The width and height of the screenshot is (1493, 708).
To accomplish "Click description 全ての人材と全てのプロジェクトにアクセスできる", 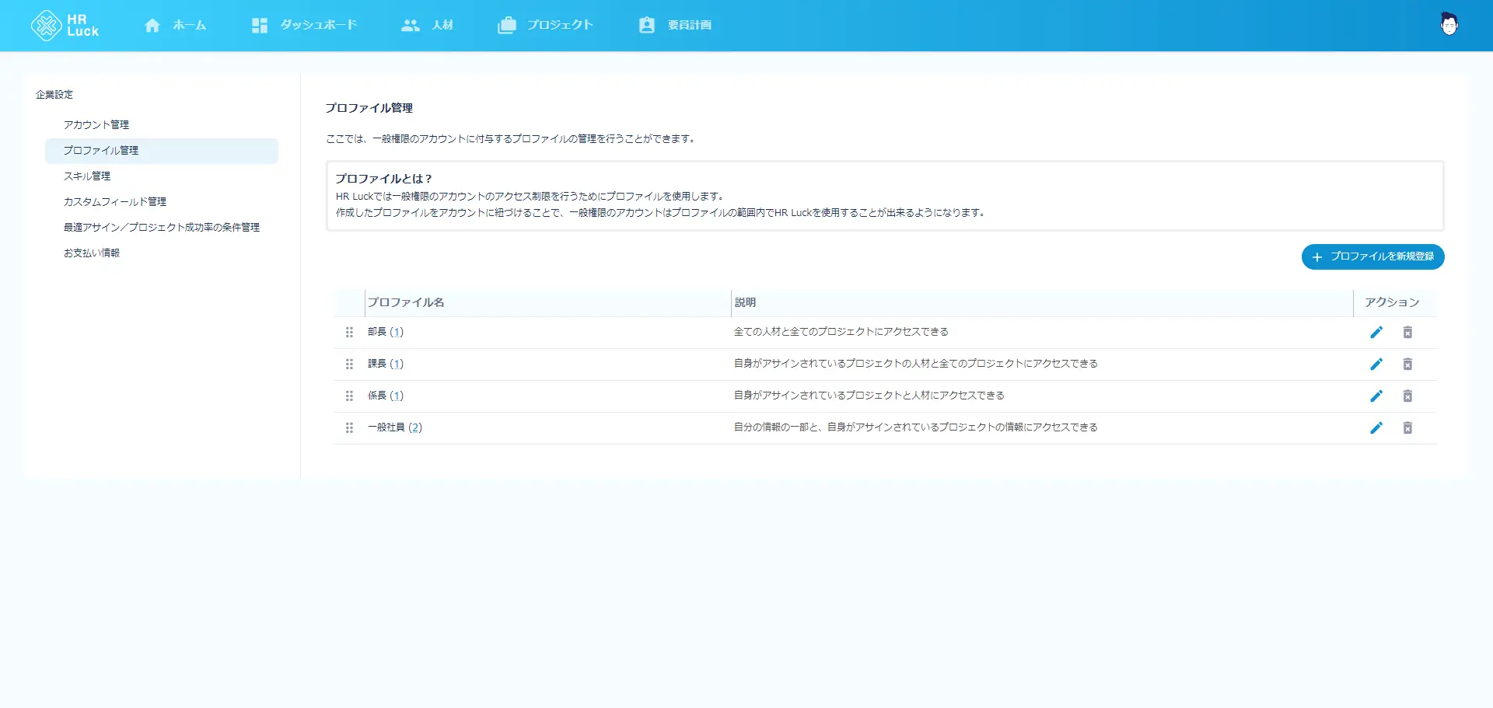I will [x=841, y=332].
